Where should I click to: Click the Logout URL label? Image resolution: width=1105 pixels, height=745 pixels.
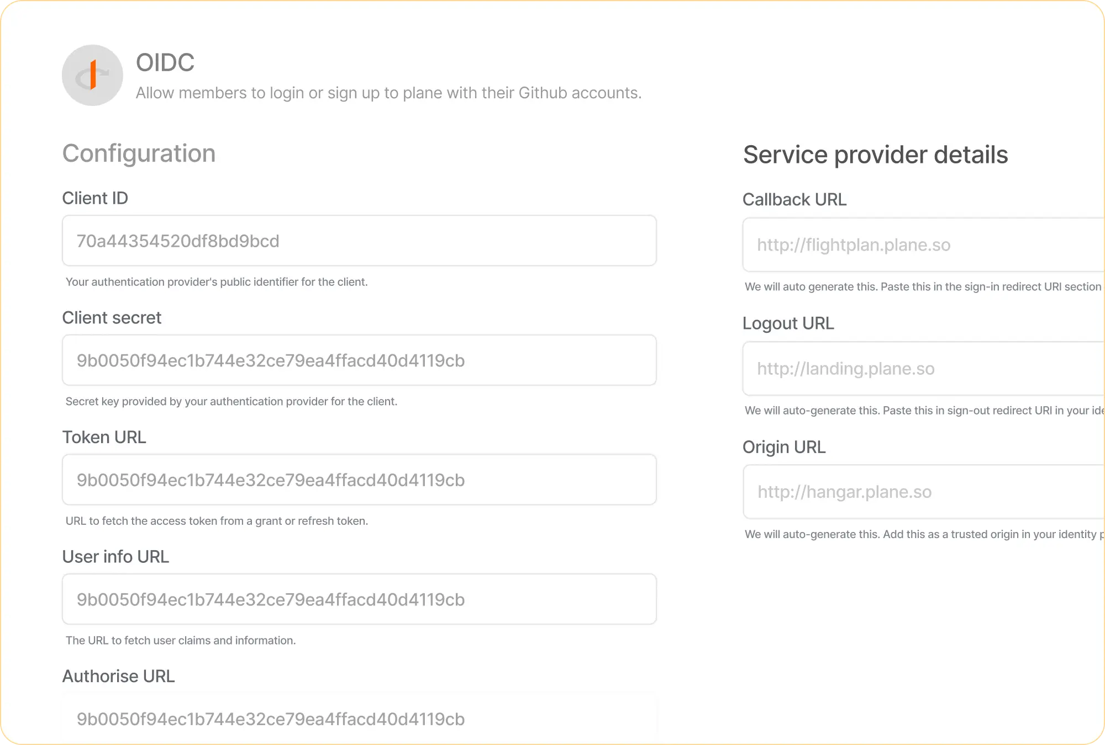pos(788,323)
